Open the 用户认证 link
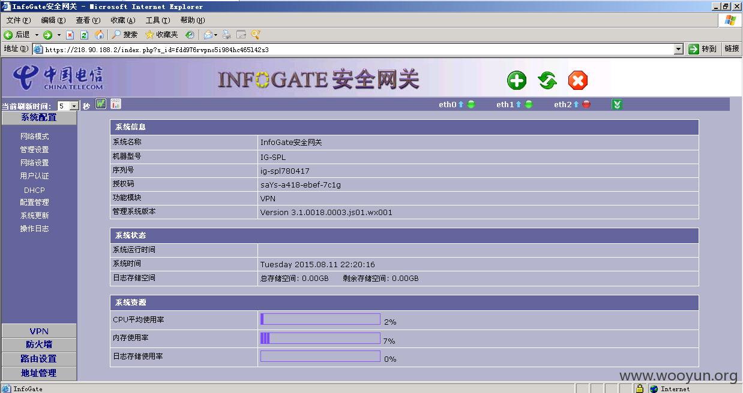 [x=34, y=176]
